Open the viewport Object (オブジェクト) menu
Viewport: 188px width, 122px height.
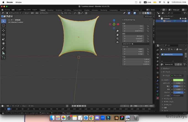click(44, 13)
